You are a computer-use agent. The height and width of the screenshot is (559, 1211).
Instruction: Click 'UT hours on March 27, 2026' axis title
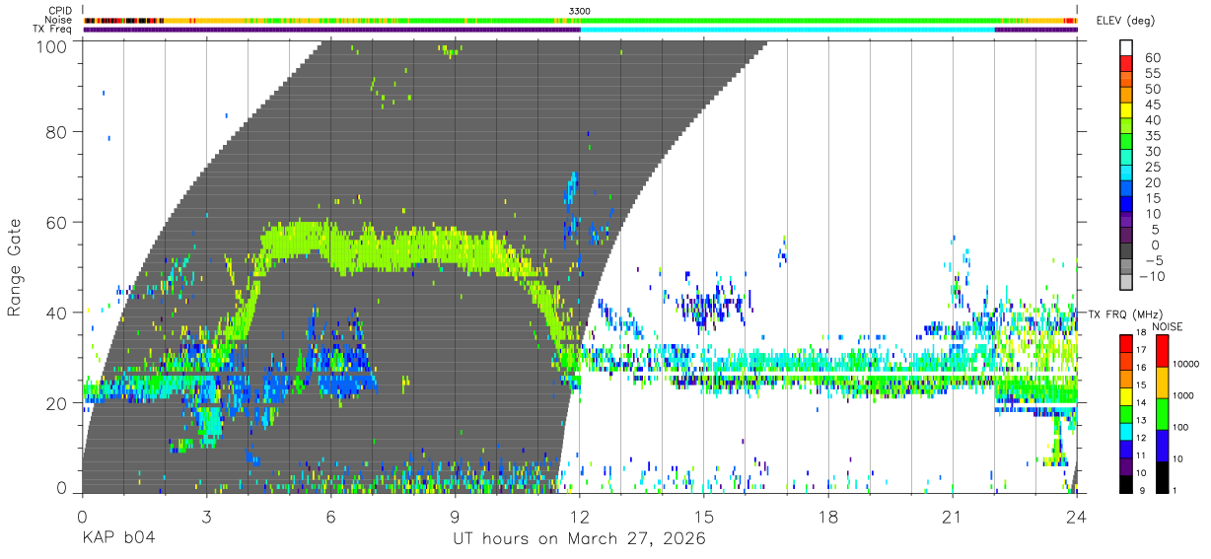coord(579,540)
